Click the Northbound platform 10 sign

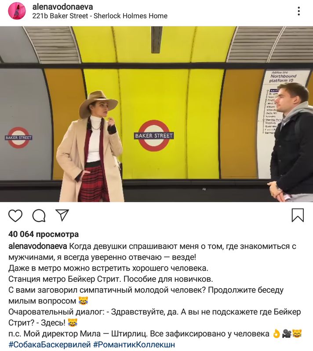(284, 76)
